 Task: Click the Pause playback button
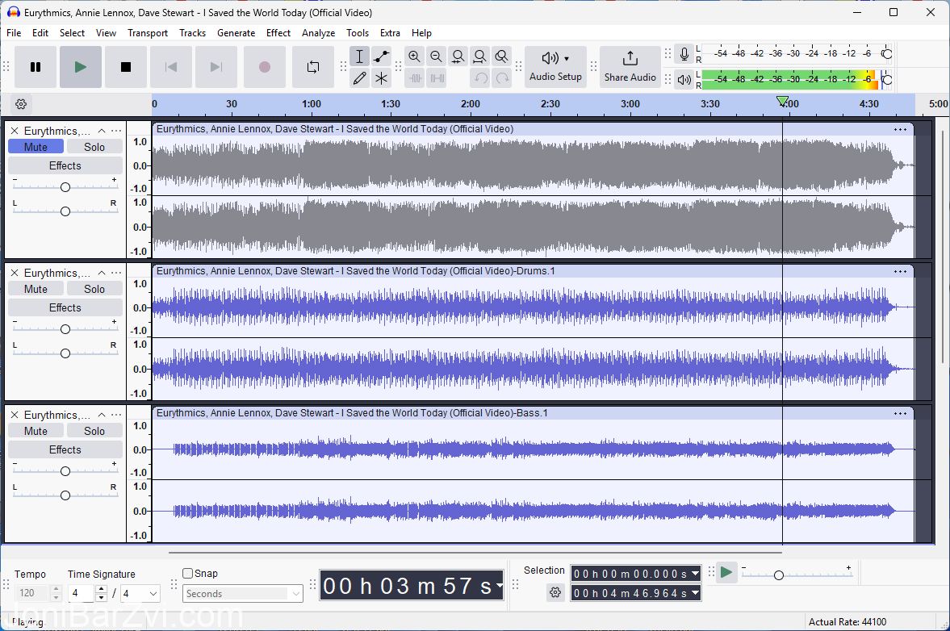pos(36,67)
